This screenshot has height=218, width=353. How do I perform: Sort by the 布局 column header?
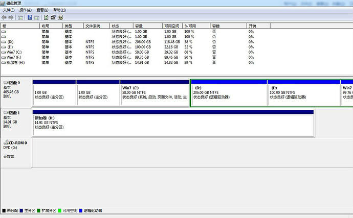[51, 26]
